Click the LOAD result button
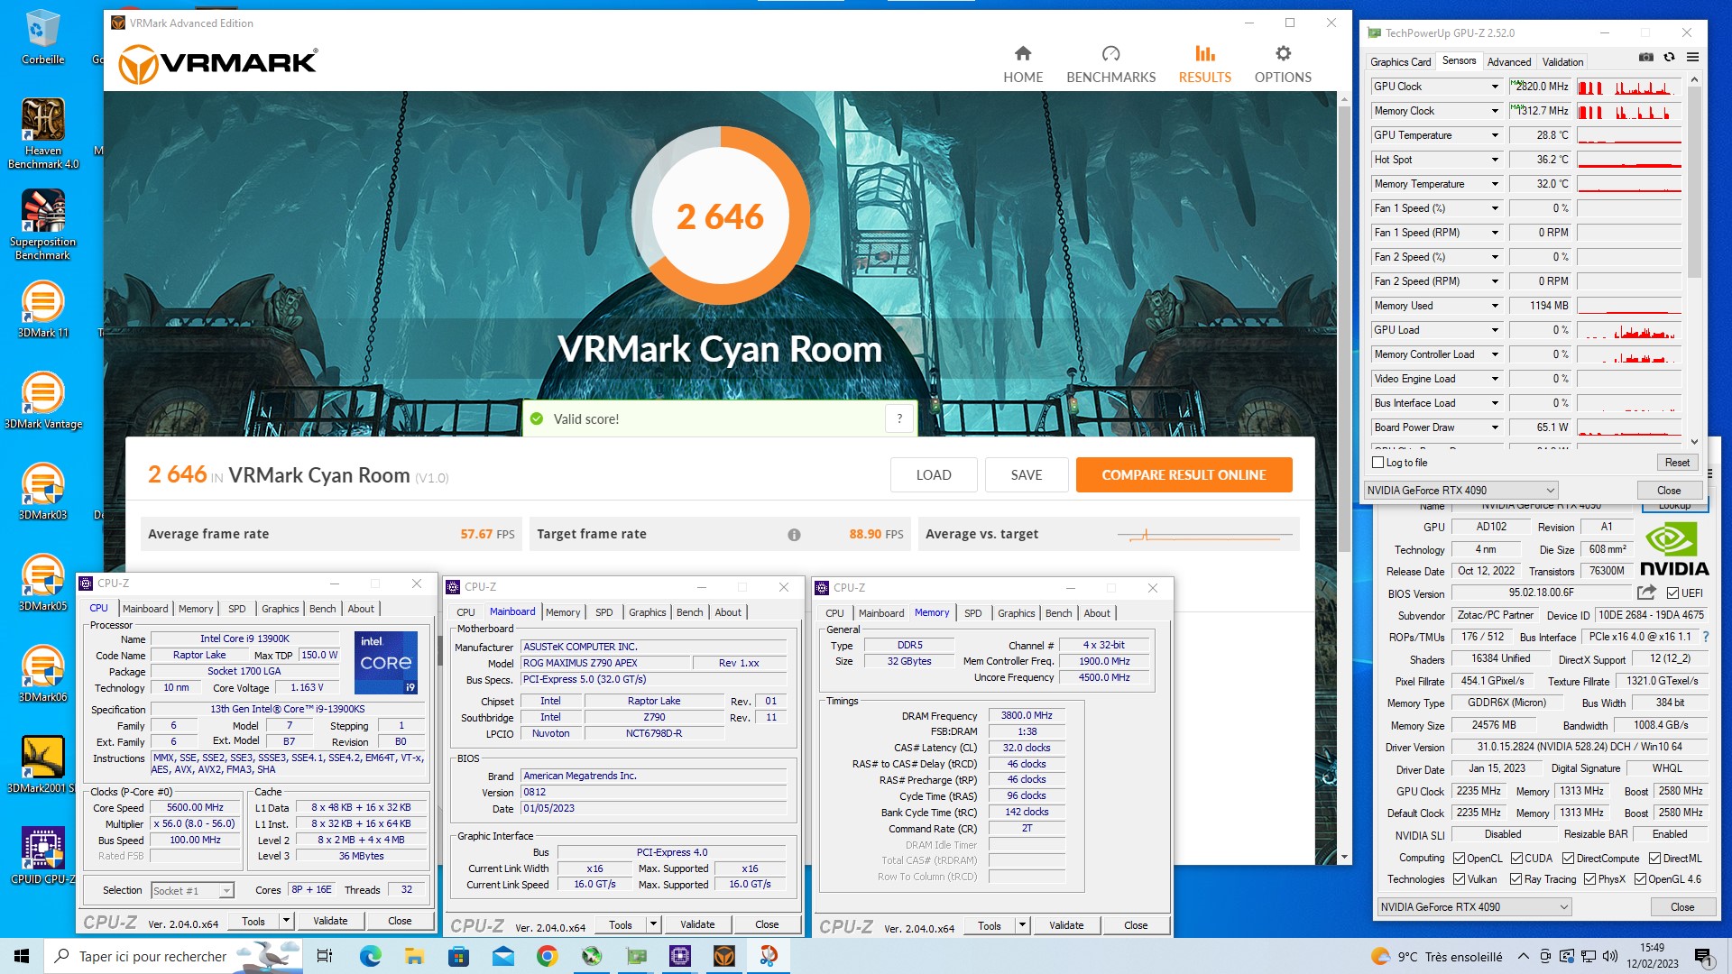Viewport: 1732px width, 974px height. coord(934,475)
